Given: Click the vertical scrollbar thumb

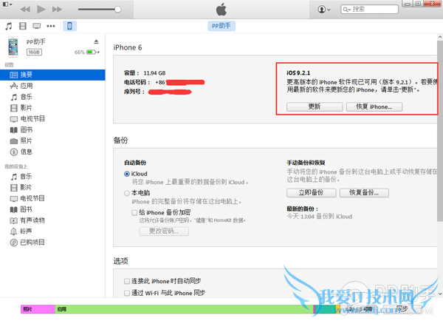Looking at the screenshot, I should pyautogui.click(x=440, y=130).
